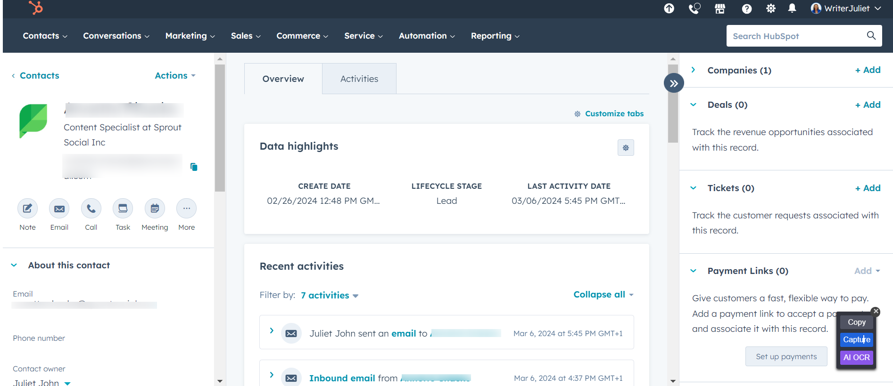Image resolution: width=893 pixels, height=386 pixels.
Task: Click the Inbound email link
Action: 342,378
